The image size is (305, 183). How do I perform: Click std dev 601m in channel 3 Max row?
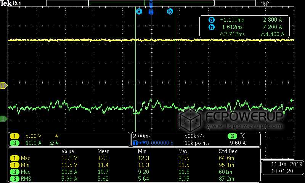225,172
